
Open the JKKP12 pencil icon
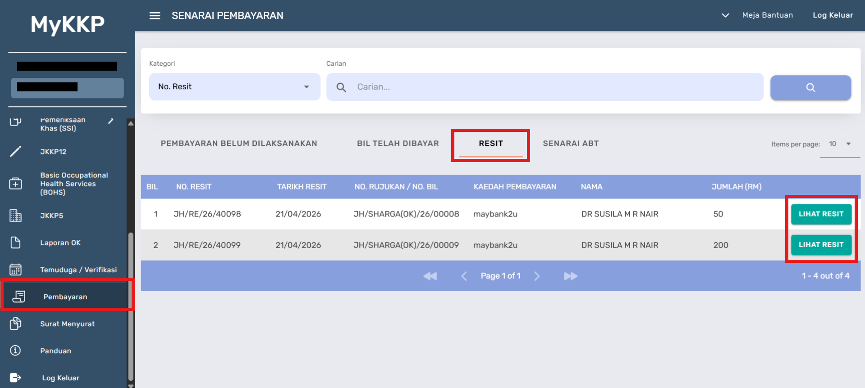click(16, 152)
